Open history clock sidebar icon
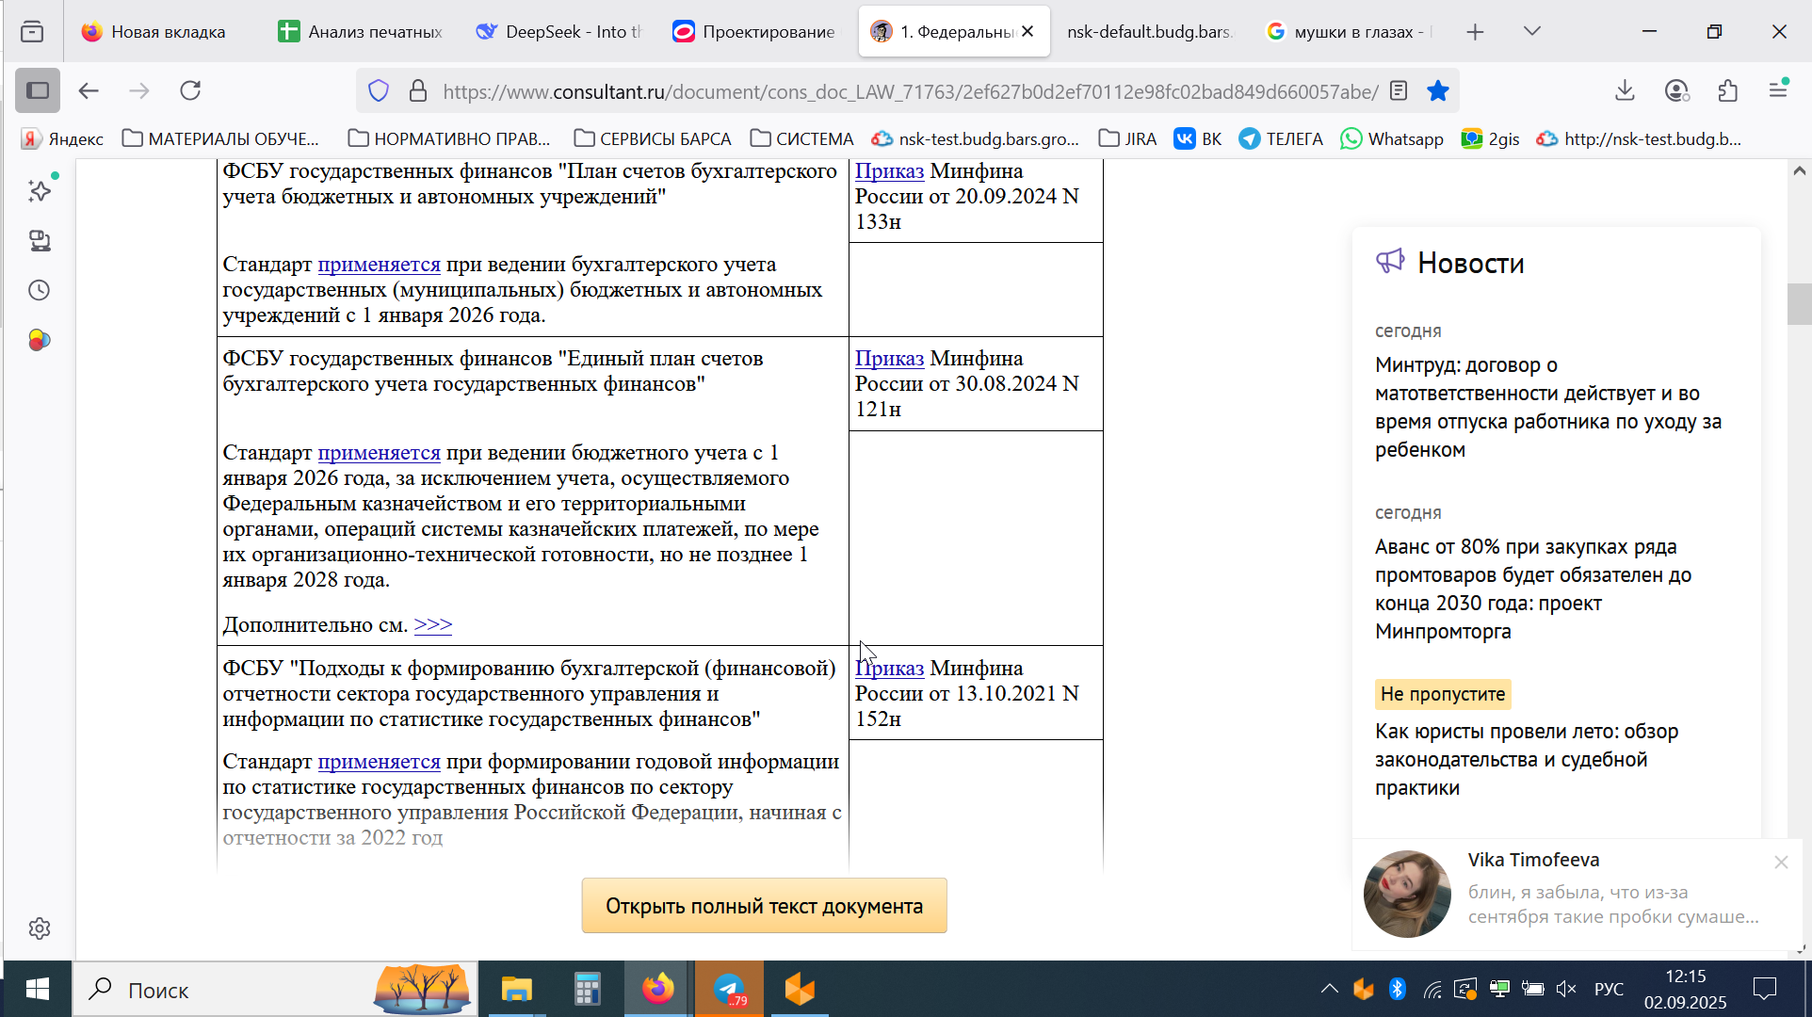1812x1017 pixels. click(40, 290)
